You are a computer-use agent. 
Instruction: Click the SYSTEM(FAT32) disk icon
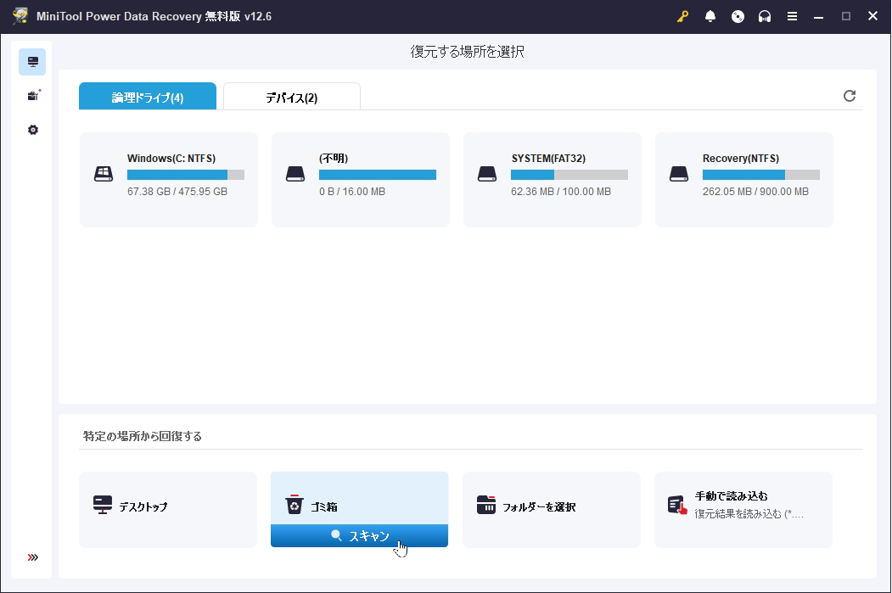coord(487,174)
